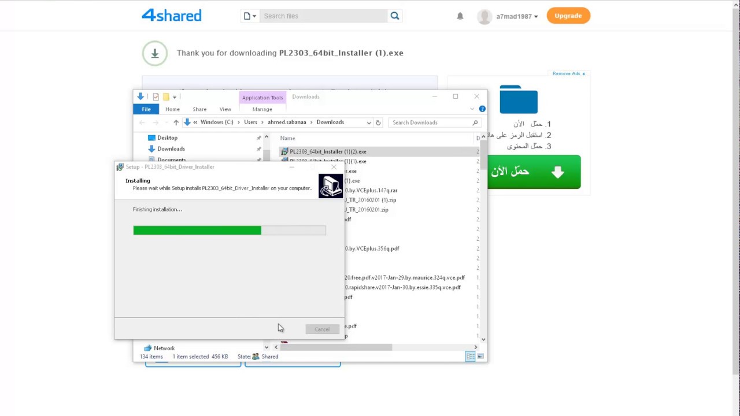Click the Explorer Back arrow
The width and height of the screenshot is (740, 416).
coord(142,122)
